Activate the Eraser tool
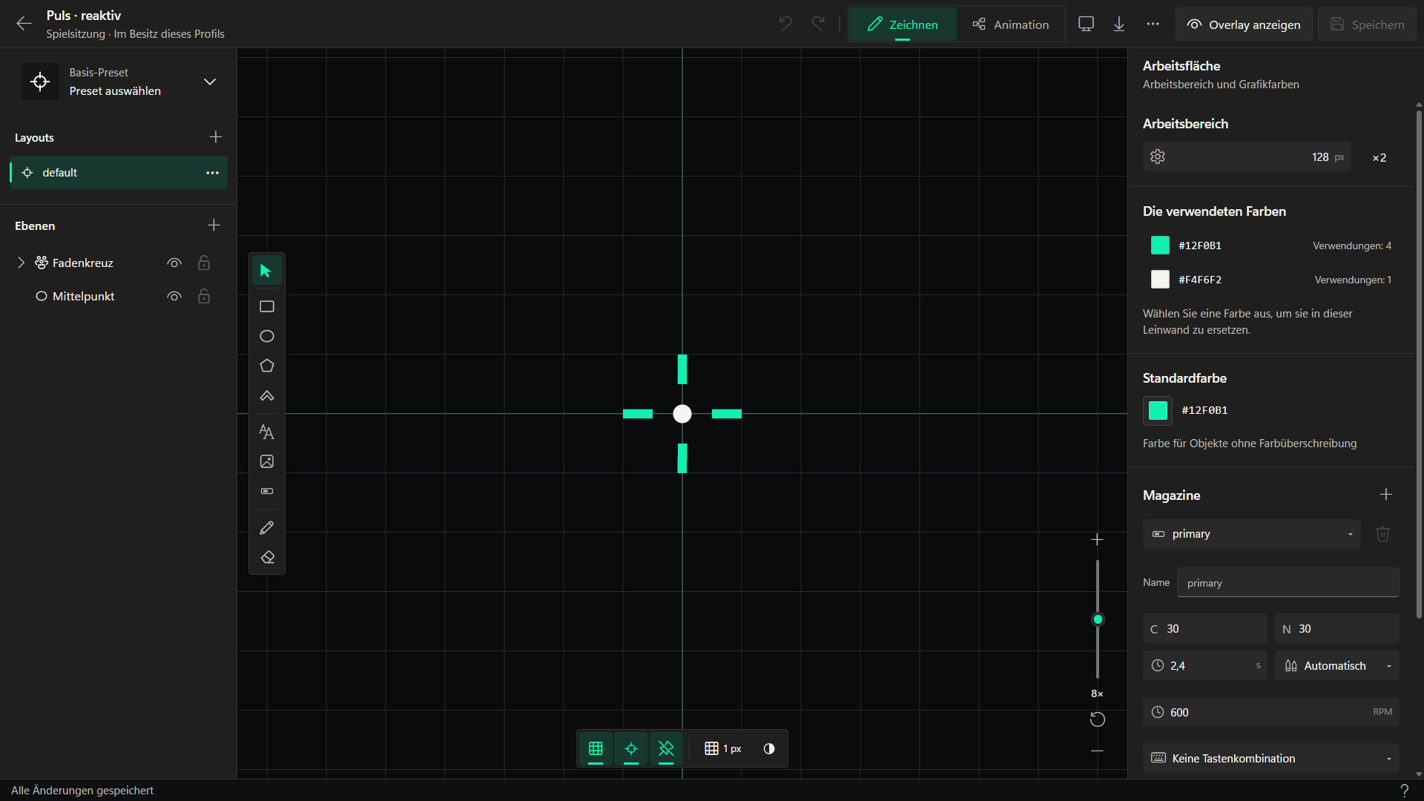 pyautogui.click(x=267, y=557)
